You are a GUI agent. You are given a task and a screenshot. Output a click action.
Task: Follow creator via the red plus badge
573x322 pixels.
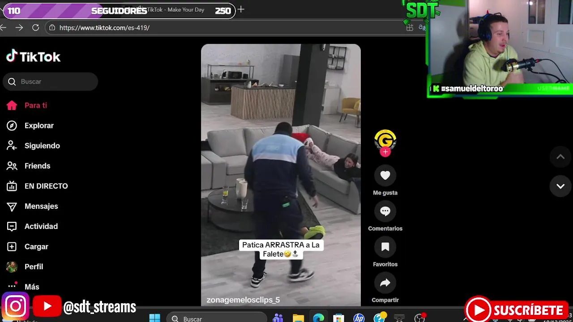click(x=385, y=152)
